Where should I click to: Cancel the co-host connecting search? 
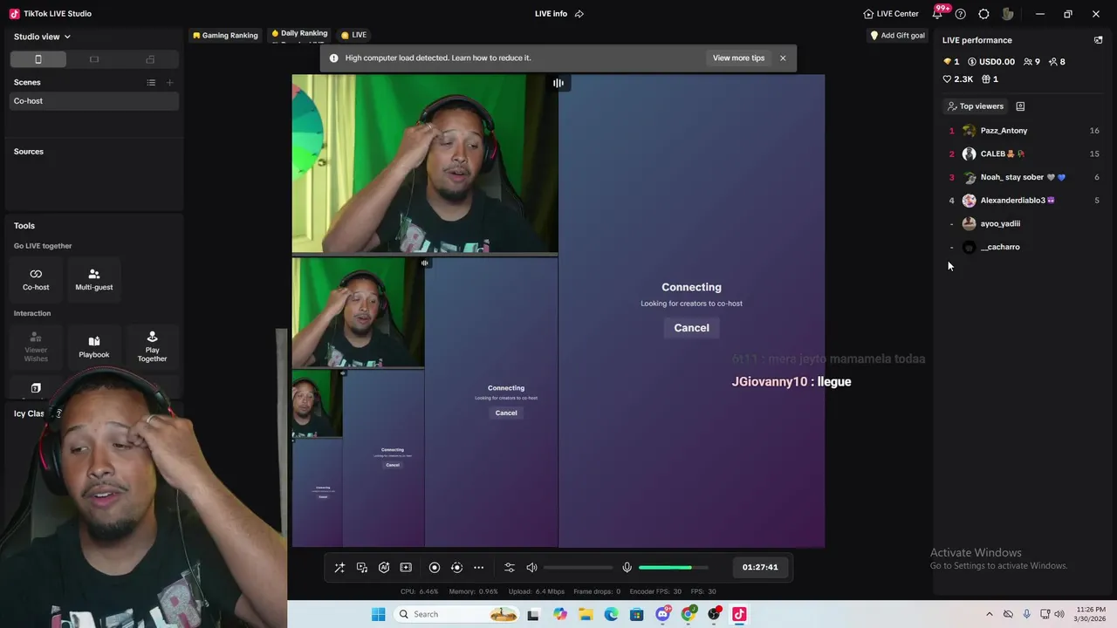click(x=691, y=328)
